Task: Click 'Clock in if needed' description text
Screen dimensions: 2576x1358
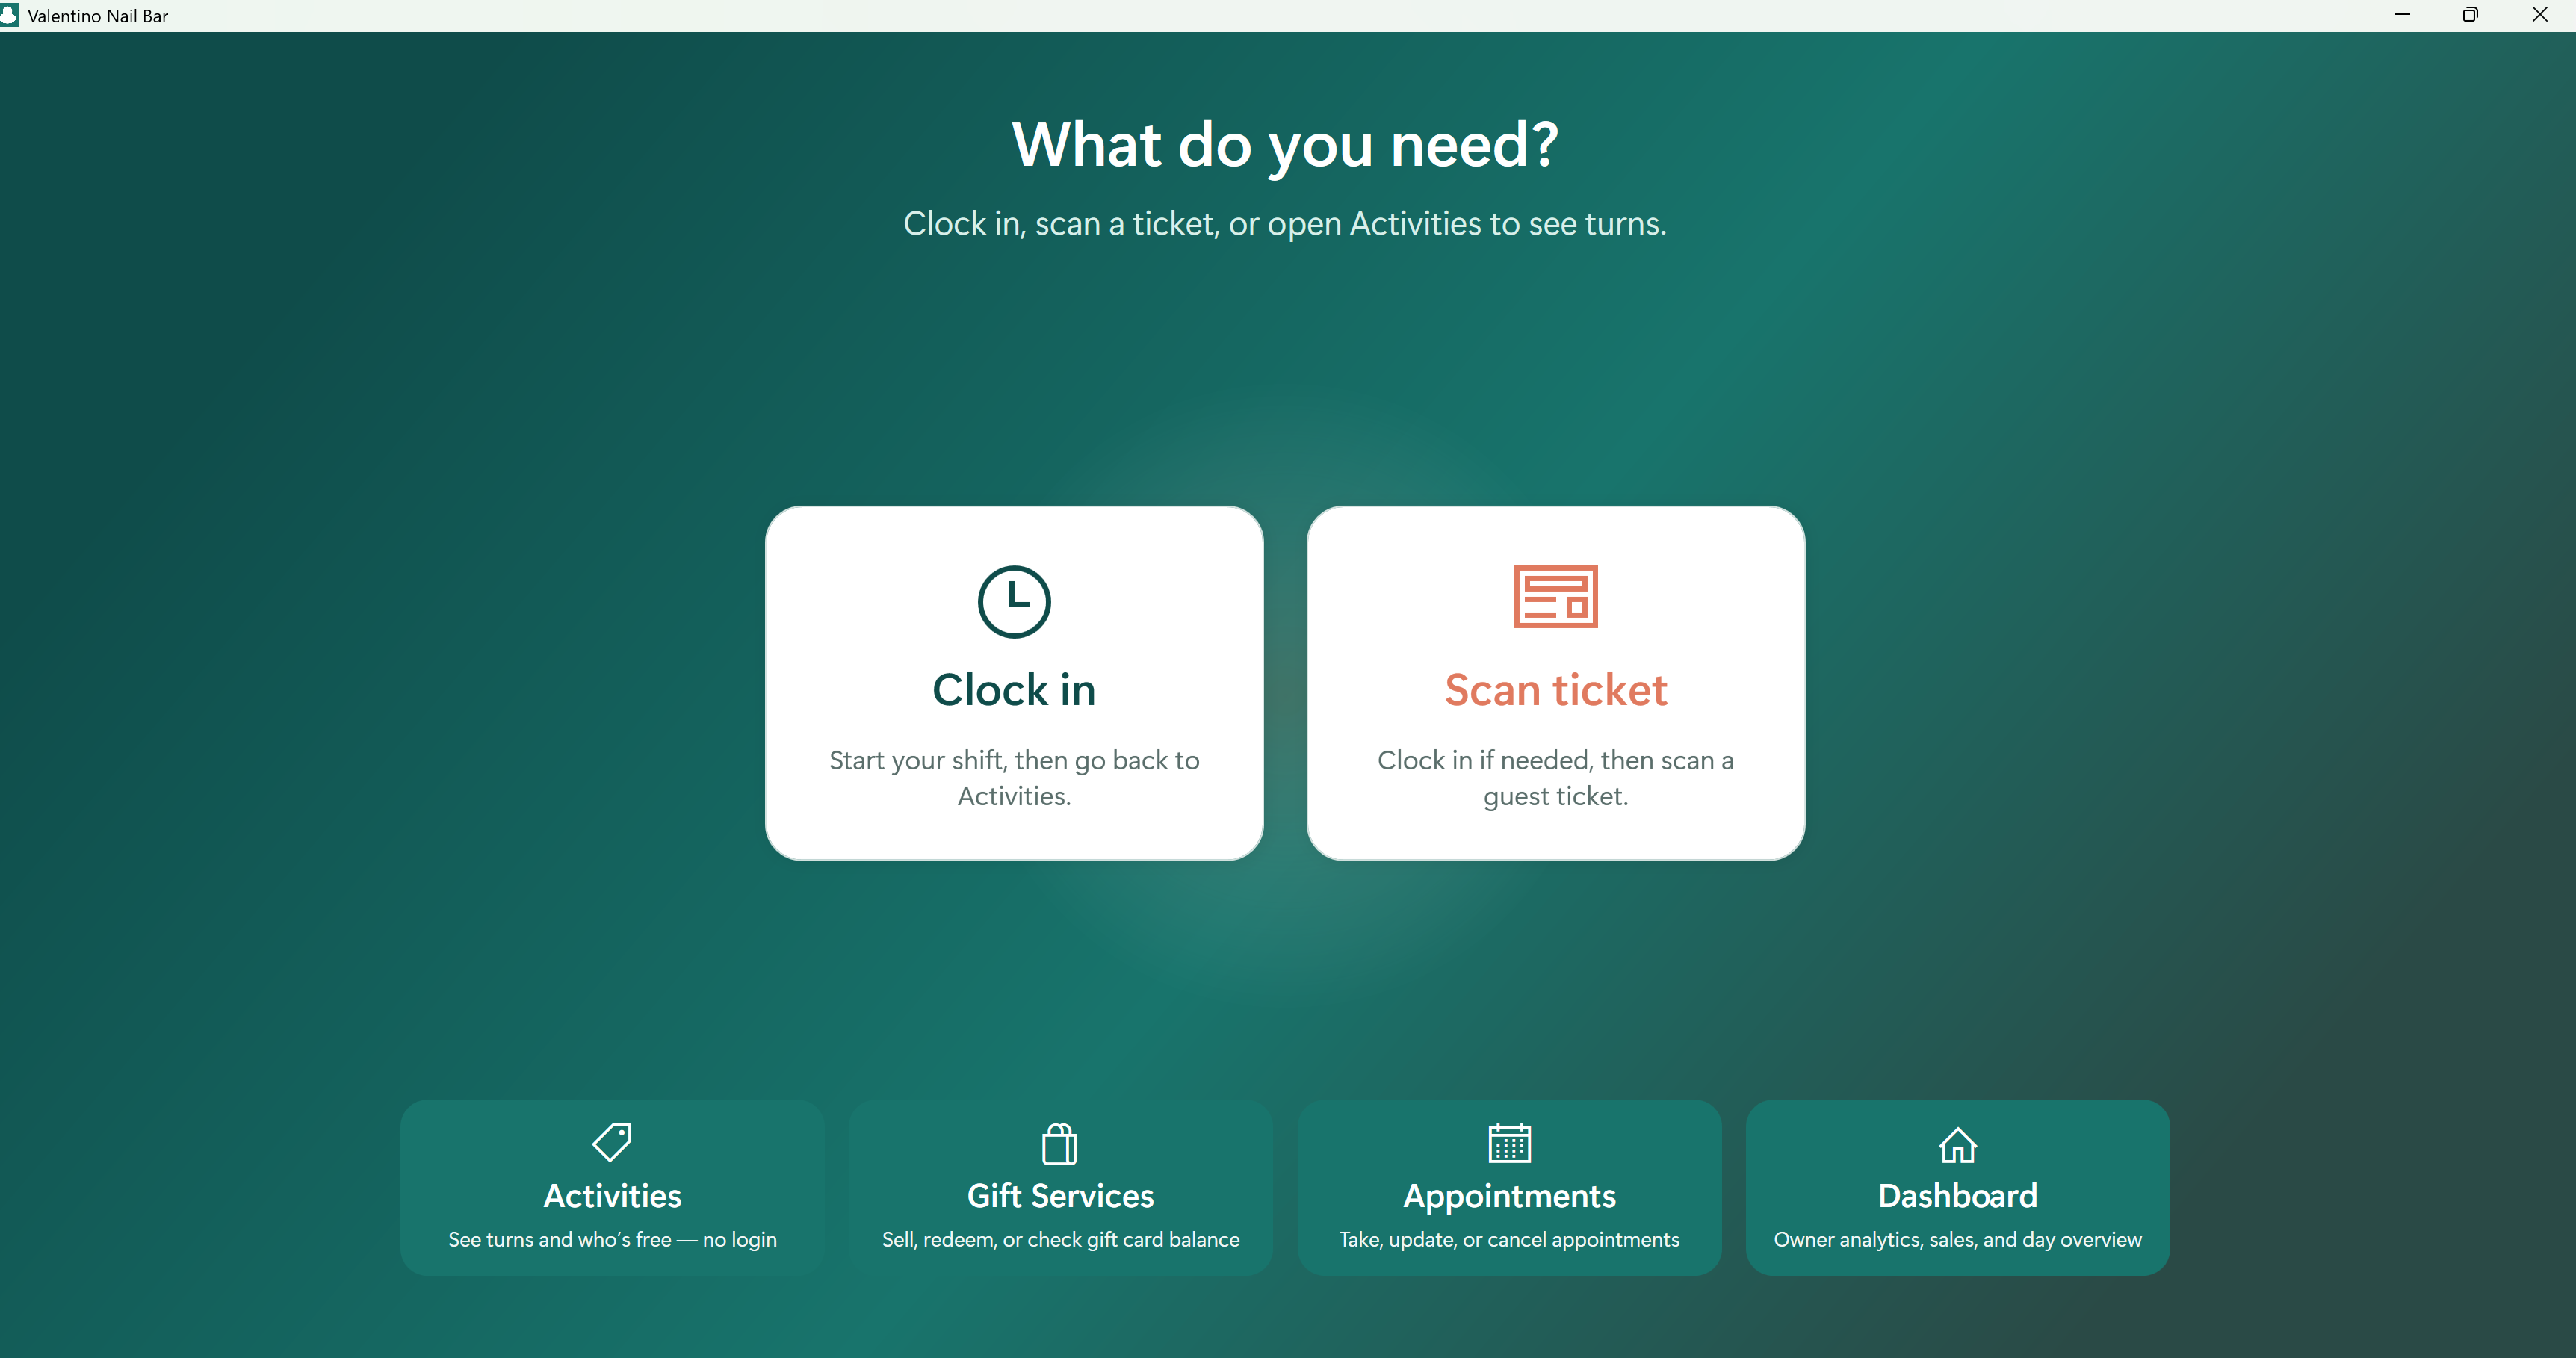Action: pos(1555,778)
